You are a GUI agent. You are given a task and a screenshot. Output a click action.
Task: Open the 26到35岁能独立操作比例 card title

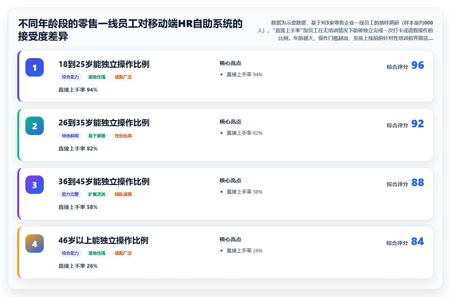pos(104,123)
